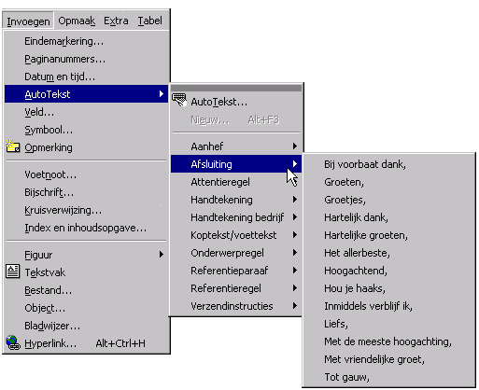This screenshot has height=390, width=479.
Task: Open the Opmaak menu
Action: click(77, 21)
